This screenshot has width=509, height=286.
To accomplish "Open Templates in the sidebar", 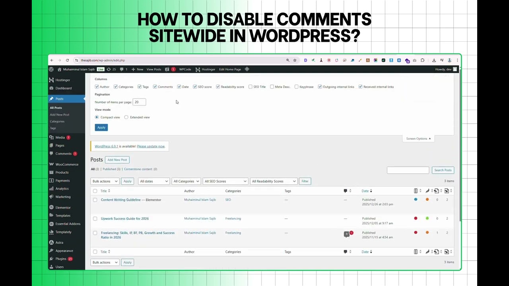I will (x=63, y=216).
